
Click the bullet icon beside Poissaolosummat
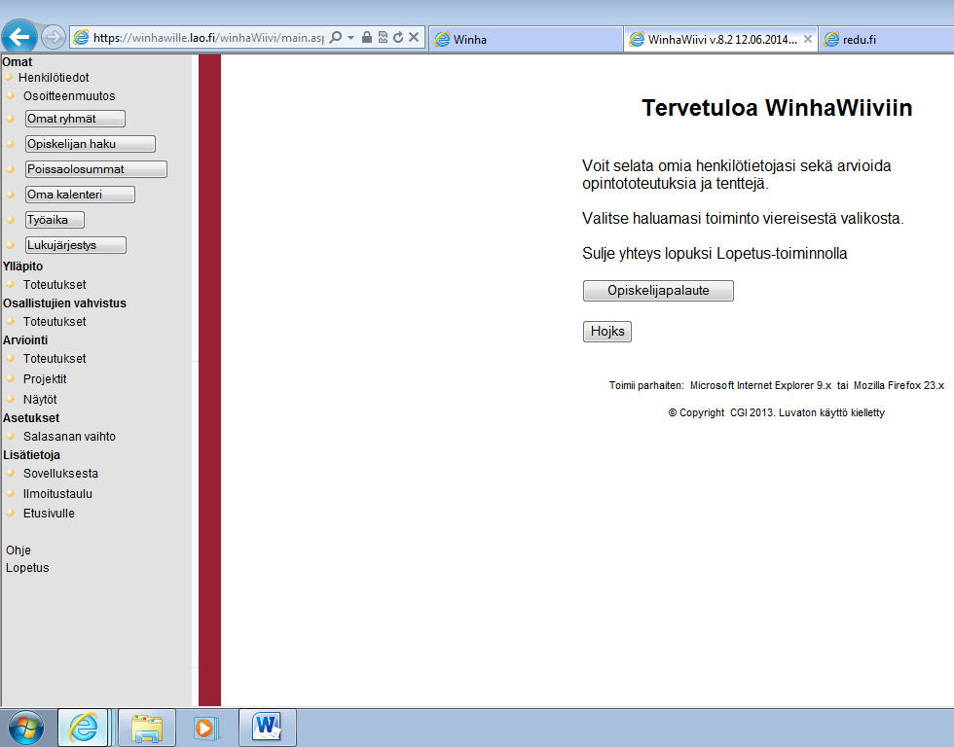coord(11,169)
